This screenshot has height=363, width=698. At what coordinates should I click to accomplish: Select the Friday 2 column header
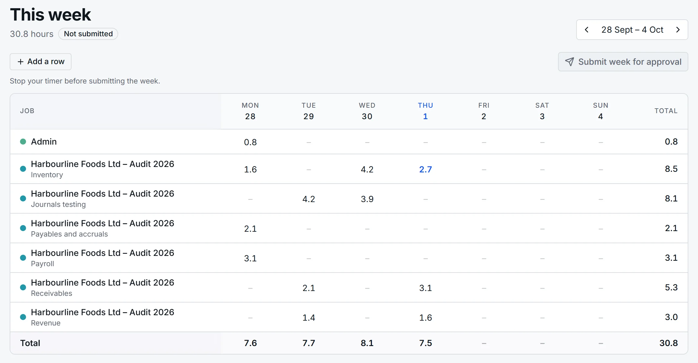484,111
